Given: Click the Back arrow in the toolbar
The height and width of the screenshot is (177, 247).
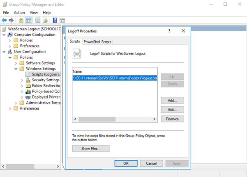Looking at the screenshot, I should point(5,20).
